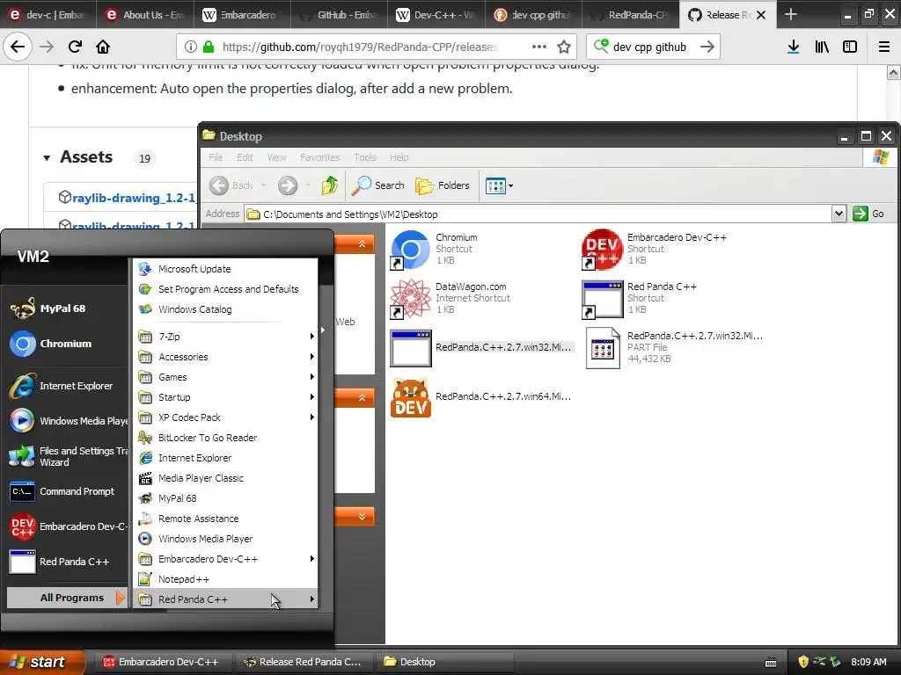Open the Embarcadero Dev-C++ shortcut file icon
The width and height of the screenshot is (901, 675).
click(602, 250)
